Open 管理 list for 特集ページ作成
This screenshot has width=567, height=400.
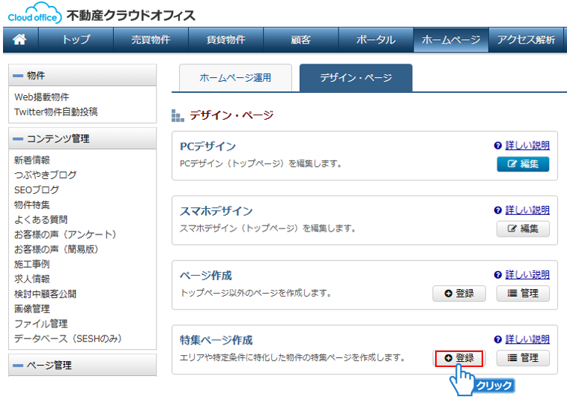click(x=523, y=358)
